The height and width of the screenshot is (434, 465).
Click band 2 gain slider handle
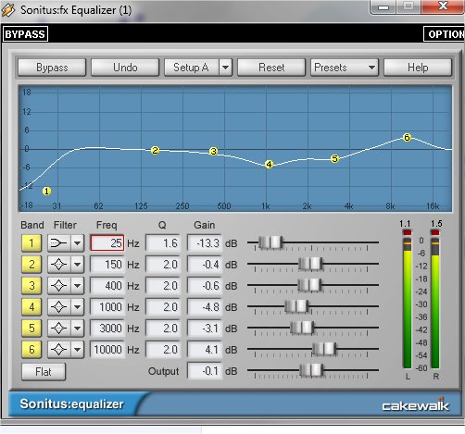click(310, 264)
